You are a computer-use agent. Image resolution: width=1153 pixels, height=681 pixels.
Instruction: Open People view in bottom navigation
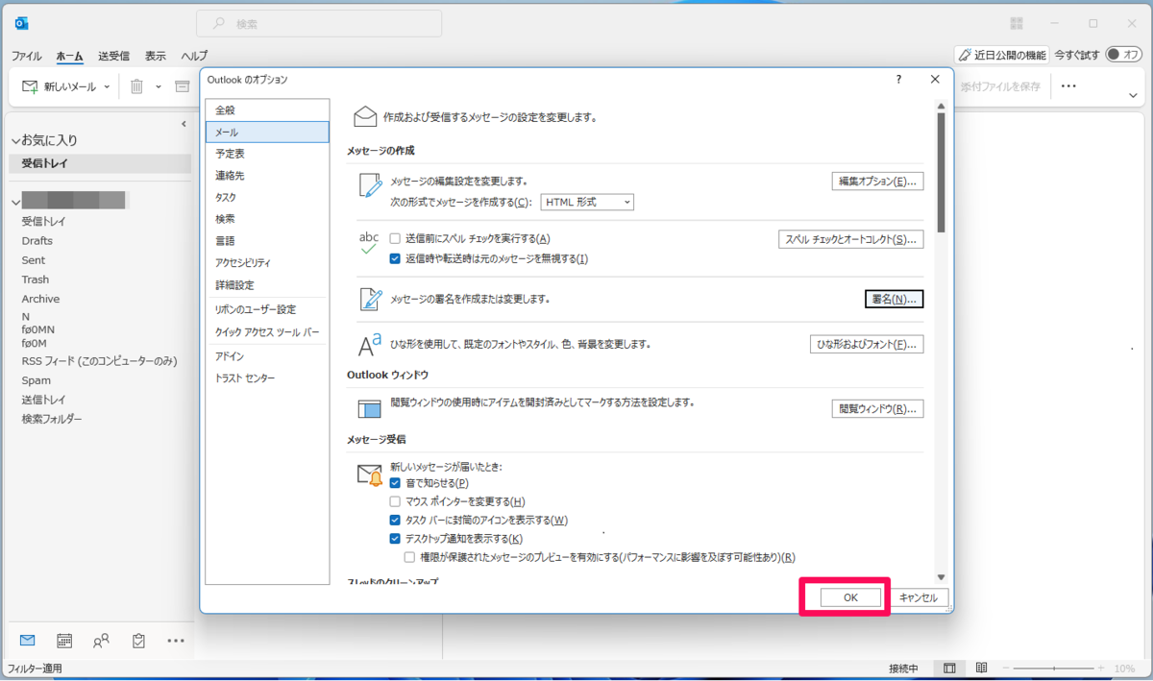point(101,640)
